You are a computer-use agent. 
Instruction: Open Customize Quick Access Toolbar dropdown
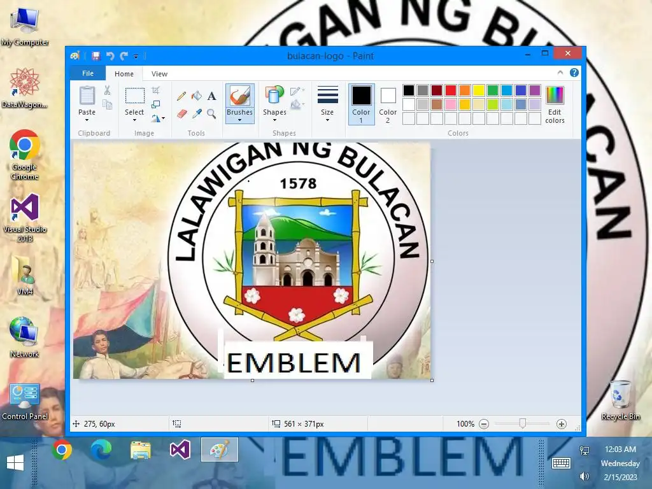coord(136,56)
